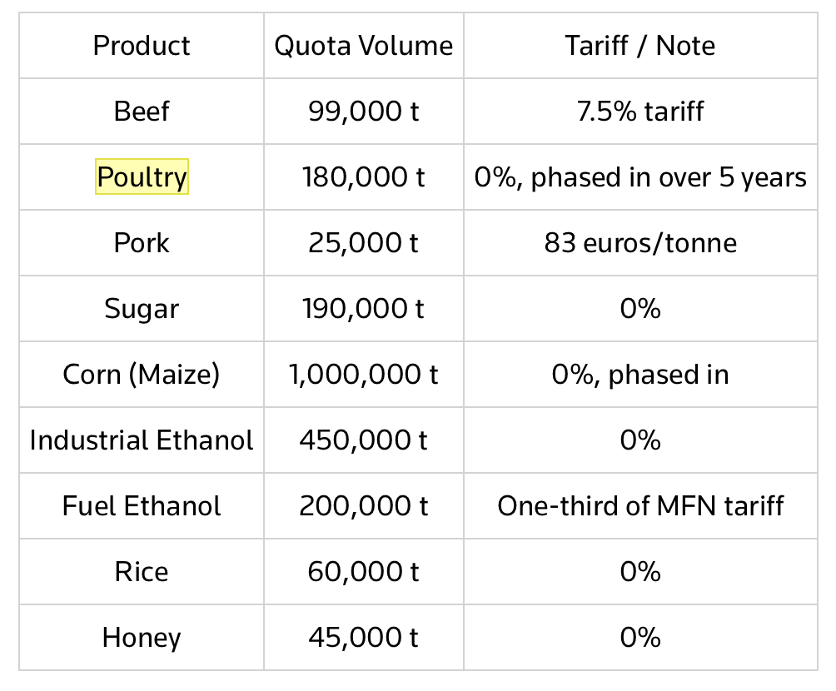Select the Product column header

pyautogui.click(x=142, y=46)
